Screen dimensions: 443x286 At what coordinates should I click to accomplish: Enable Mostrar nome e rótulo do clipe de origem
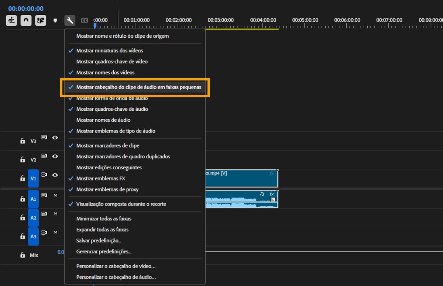135,36
